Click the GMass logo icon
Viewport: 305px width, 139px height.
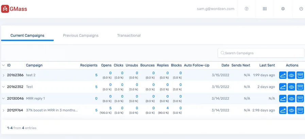click(x=5, y=9)
